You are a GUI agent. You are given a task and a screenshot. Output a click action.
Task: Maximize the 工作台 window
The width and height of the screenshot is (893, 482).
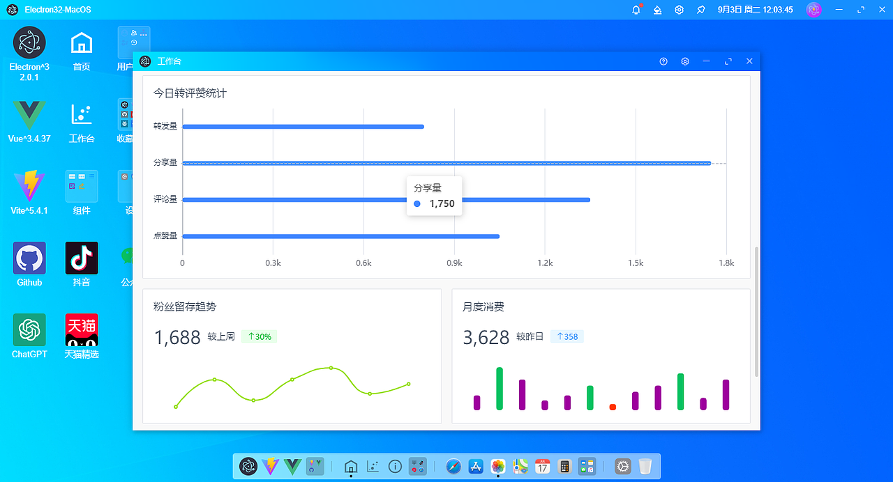pyautogui.click(x=728, y=61)
